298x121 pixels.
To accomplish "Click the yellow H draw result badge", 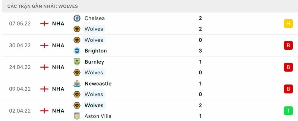I will (288, 24).
